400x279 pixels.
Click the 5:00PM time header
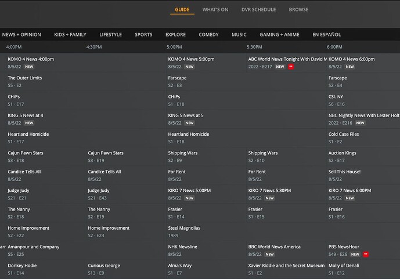coord(174,47)
